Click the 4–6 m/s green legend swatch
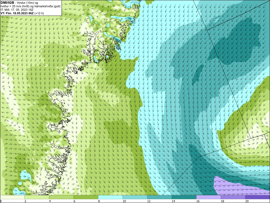 click(x=61, y=197)
